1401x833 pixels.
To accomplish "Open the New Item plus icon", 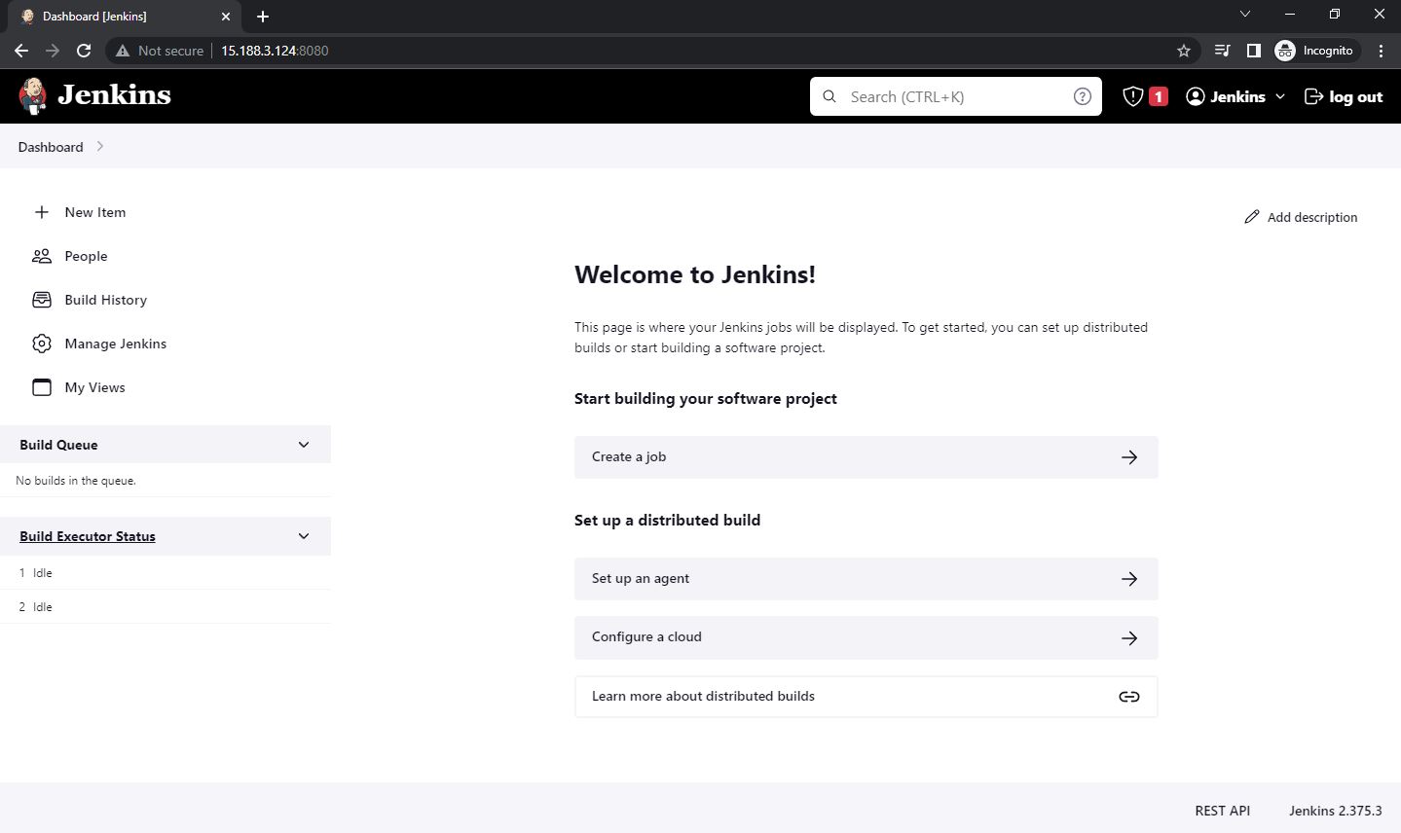I will [41, 212].
